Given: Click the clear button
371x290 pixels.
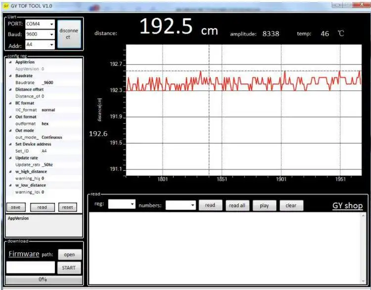Looking at the screenshot, I should (x=291, y=205).
